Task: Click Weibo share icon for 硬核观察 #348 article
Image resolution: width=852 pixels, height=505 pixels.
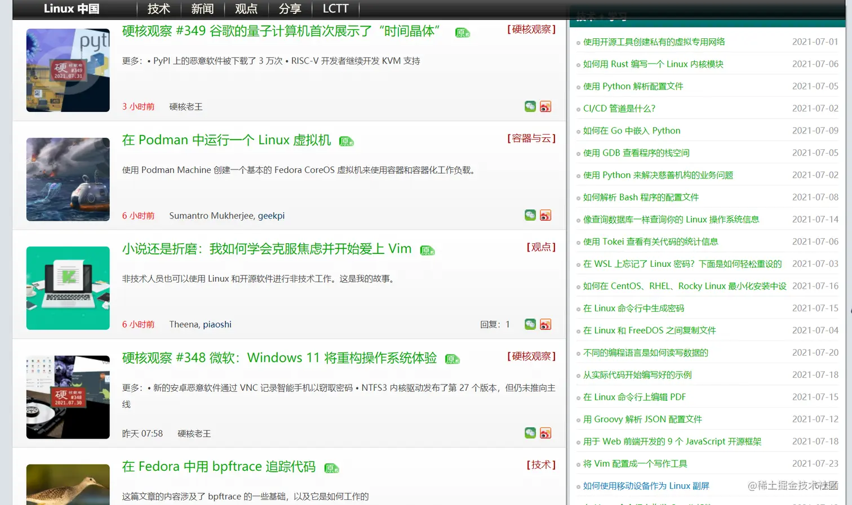Action: [545, 432]
